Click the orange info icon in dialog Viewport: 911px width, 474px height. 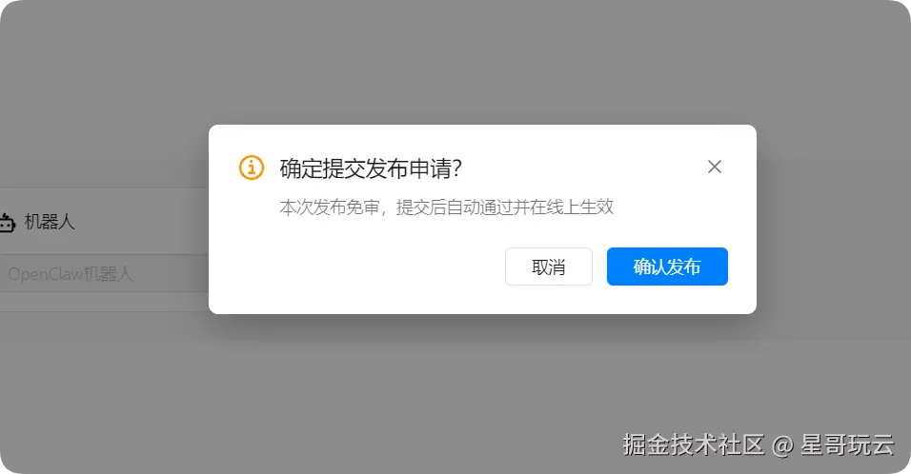[252, 168]
